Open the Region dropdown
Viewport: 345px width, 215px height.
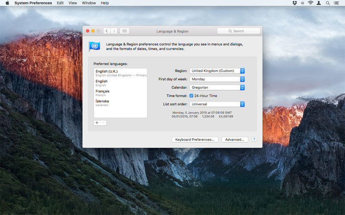tap(217, 71)
